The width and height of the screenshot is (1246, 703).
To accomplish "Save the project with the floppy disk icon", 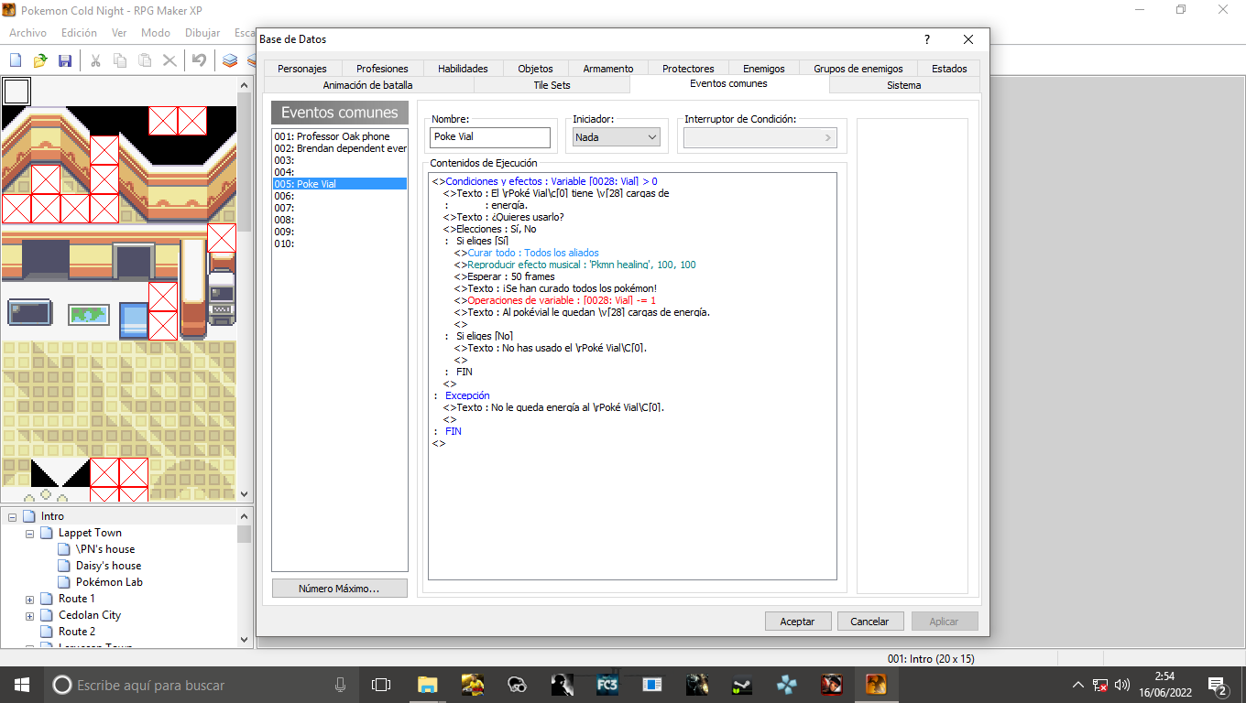I will pyautogui.click(x=65, y=60).
